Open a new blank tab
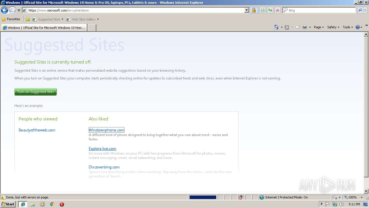Viewport: 369px width, 208px height. click(x=92, y=28)
